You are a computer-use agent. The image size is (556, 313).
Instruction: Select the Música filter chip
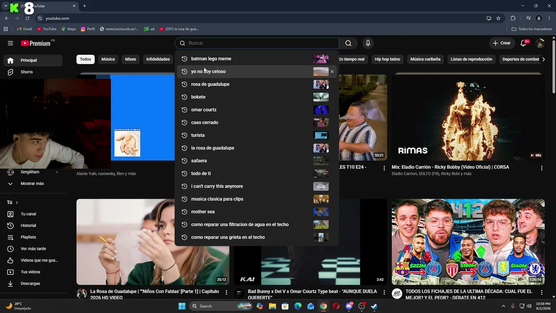(x=108, y=59)
